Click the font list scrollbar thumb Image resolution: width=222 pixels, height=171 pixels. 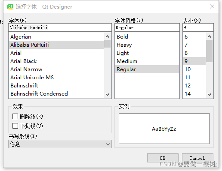[107, 44]
